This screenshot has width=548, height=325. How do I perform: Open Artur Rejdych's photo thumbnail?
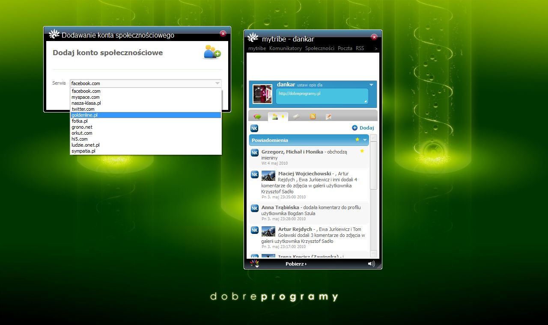tap(268, 231)
